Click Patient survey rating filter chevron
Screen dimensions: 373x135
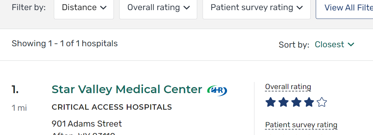click(299, 8)
